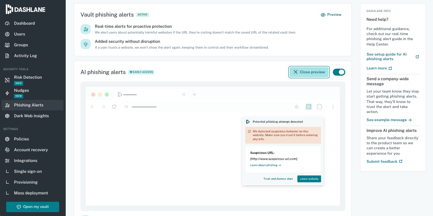The width and height of the screenshot is (433, 216).
Task: Click Trust and dismiss alert
Action: pyautogui.click(x=278, y=179)
